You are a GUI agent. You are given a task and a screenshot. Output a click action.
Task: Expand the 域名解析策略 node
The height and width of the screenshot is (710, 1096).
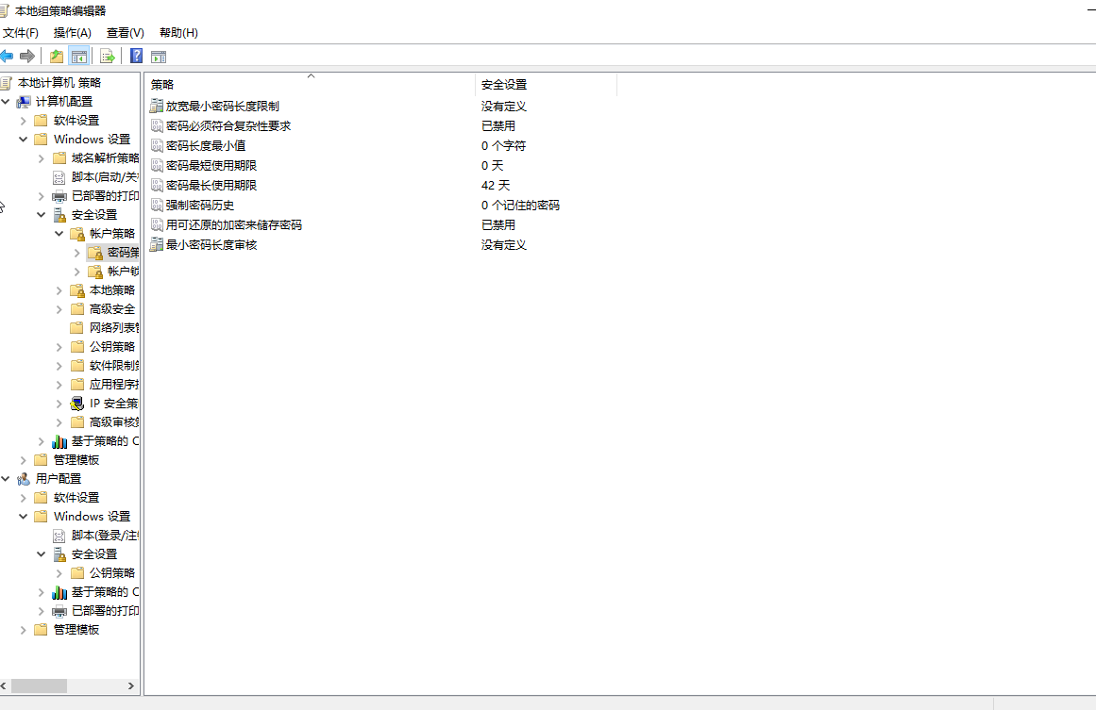point(42,158)
